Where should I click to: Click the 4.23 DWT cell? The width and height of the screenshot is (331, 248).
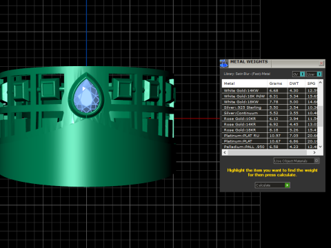pos(297,147)
